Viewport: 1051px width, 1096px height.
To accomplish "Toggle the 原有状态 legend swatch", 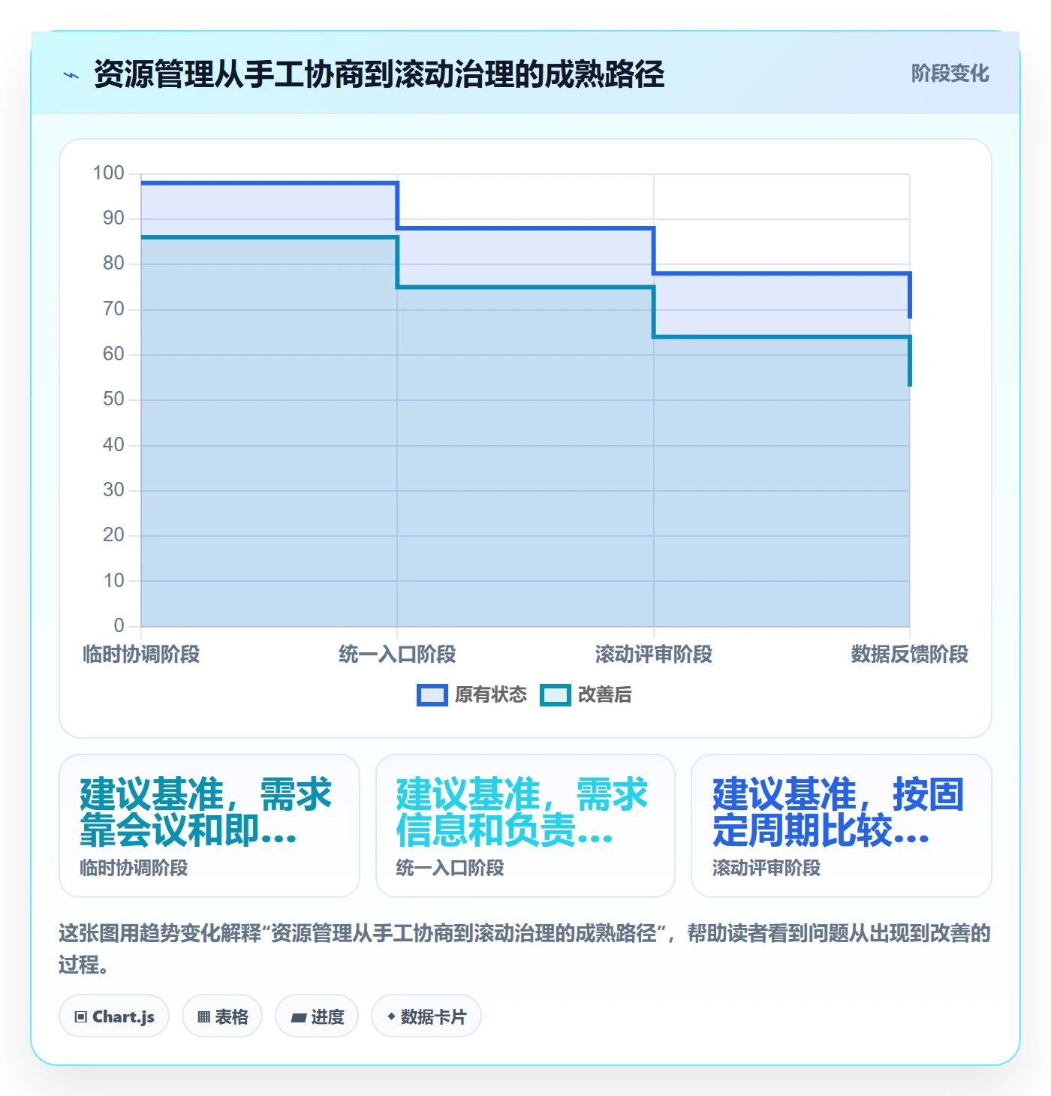I will (432, 695).
